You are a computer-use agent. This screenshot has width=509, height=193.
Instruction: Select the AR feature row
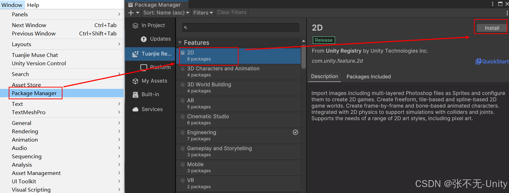click(x=239, y=104)
